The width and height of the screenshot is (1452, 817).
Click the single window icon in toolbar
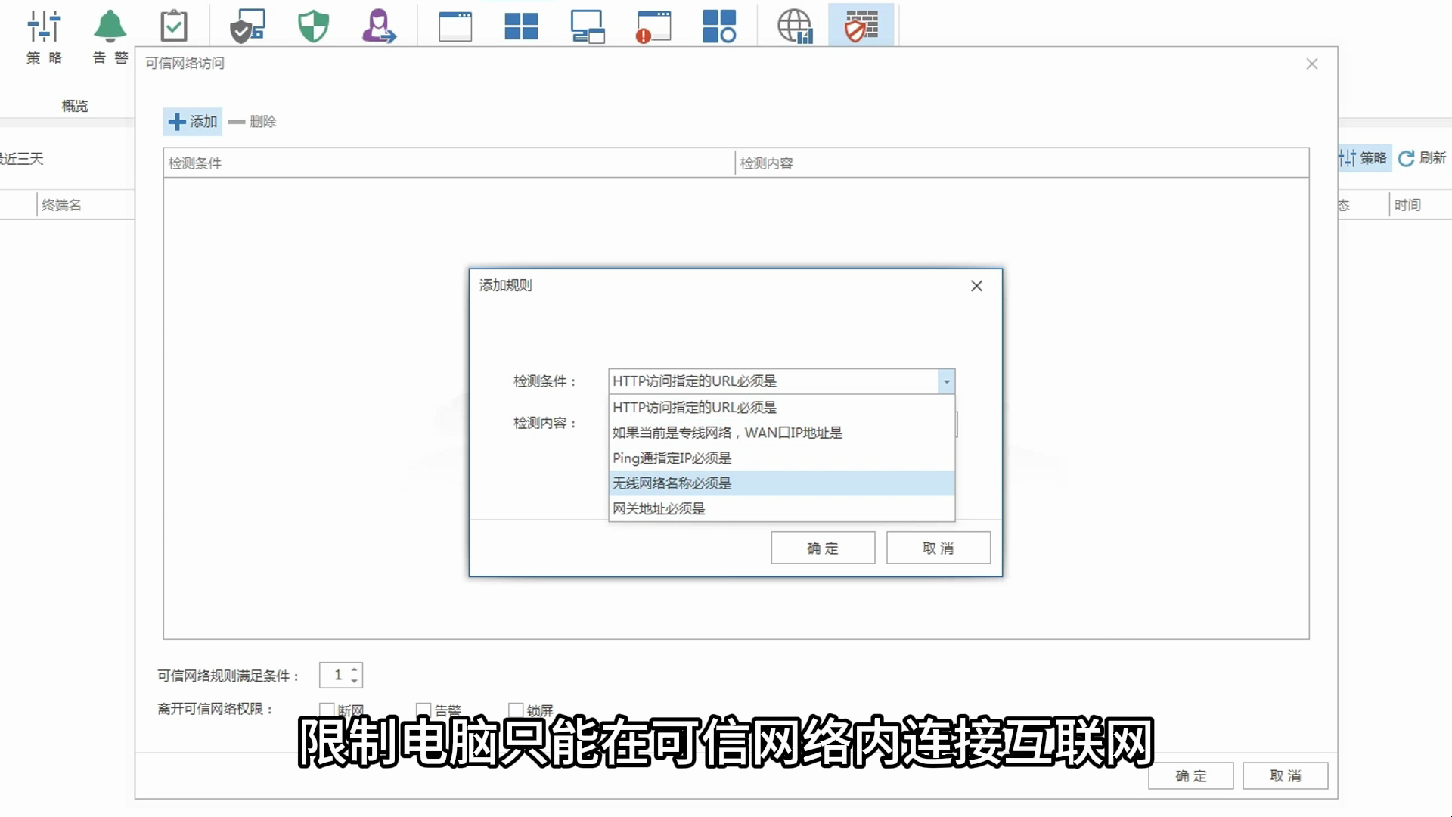point(455,26)
